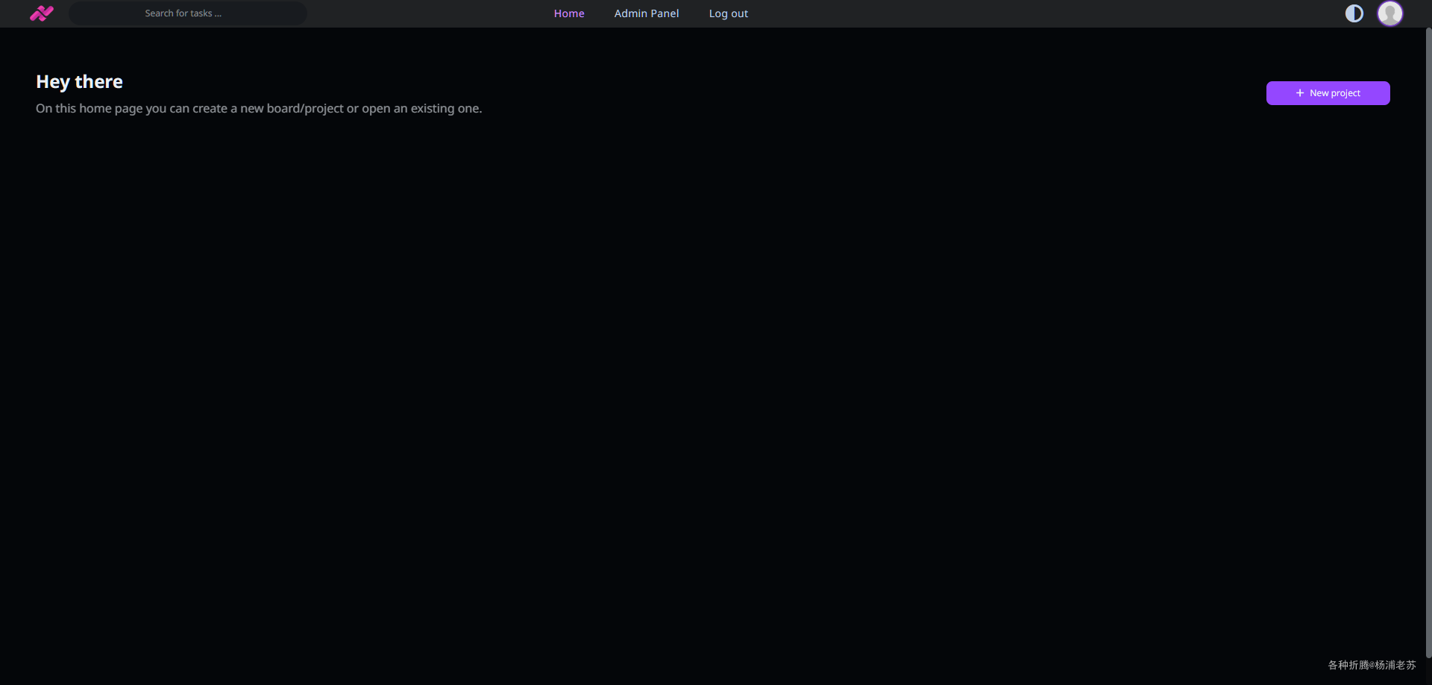Image resolution: width=1432 pixels, height=685 pixels.
Task: Open the user avatar profile icon
Action: coord(1390,13)
